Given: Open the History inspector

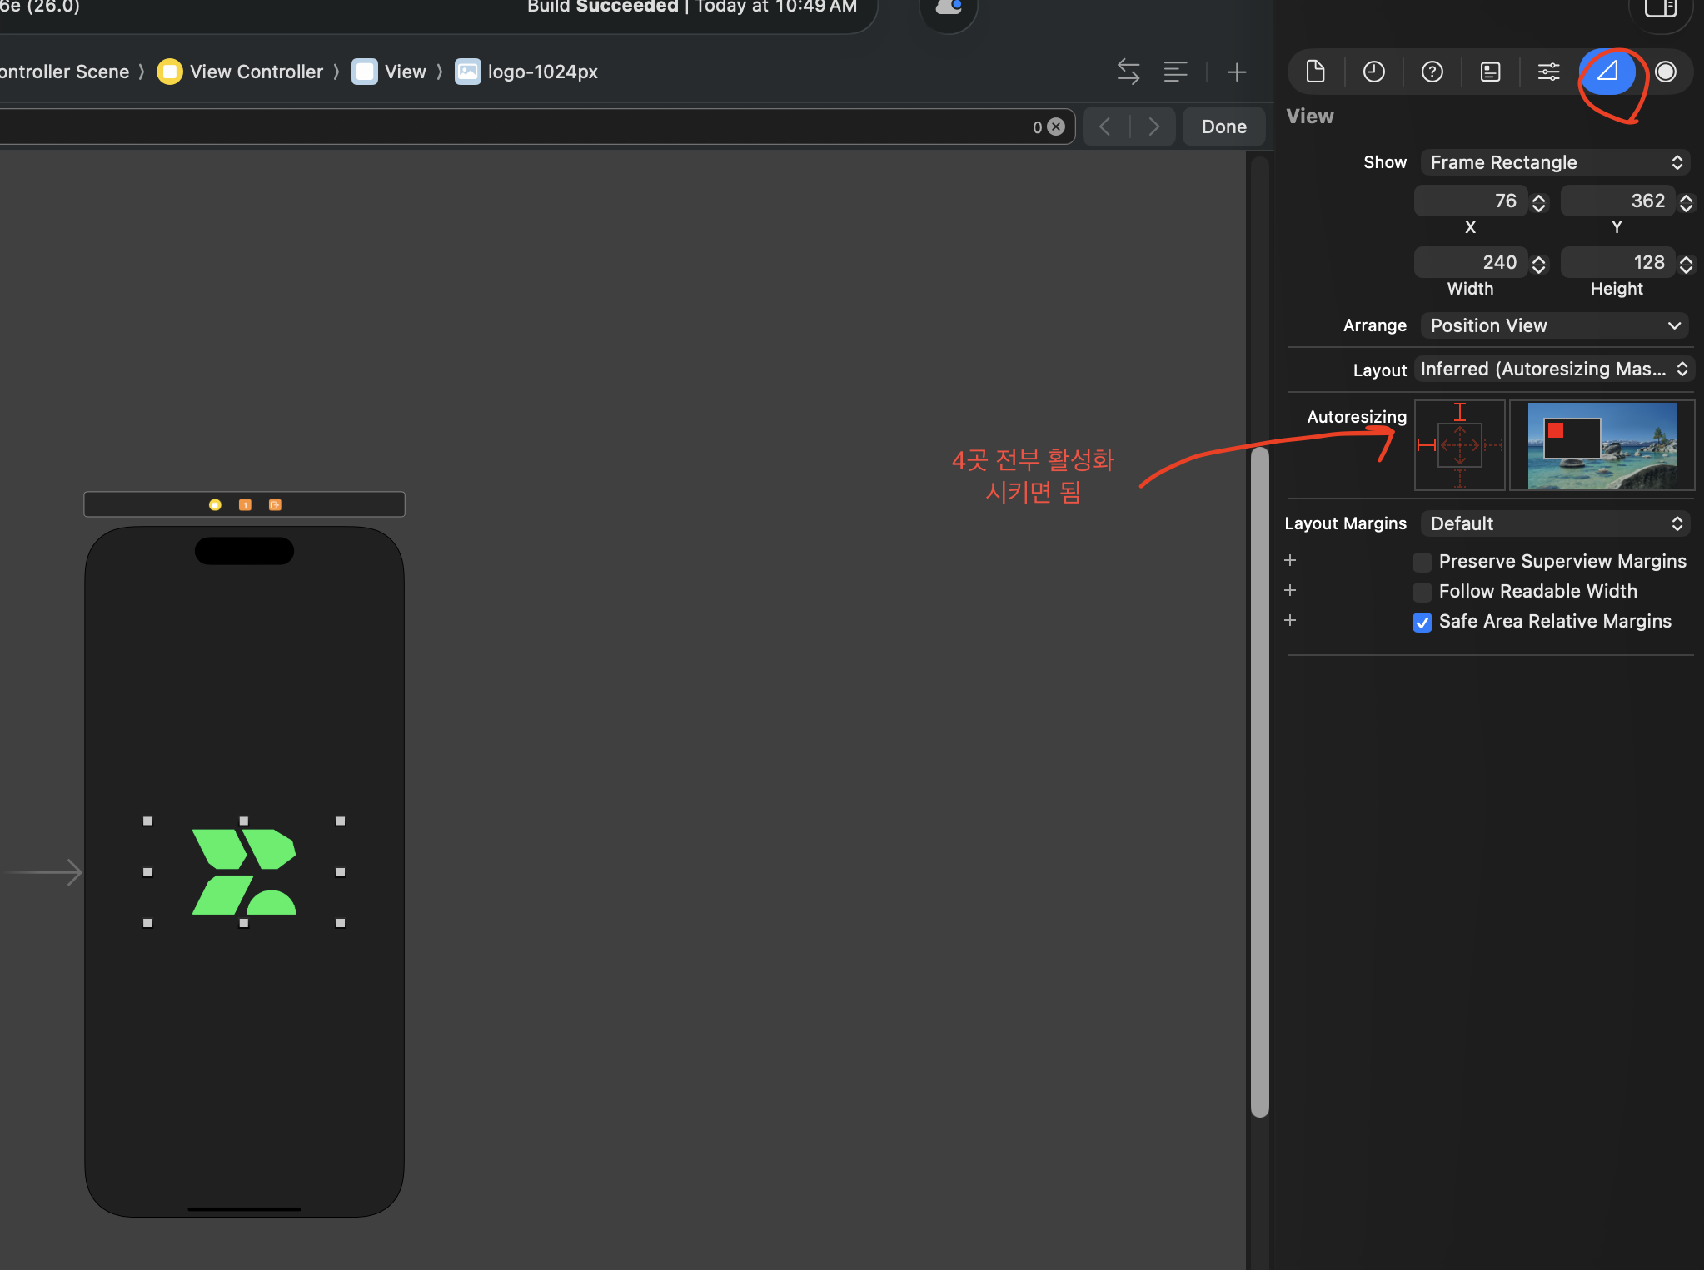Looking at the screenshot, I should coord(1373,72).
